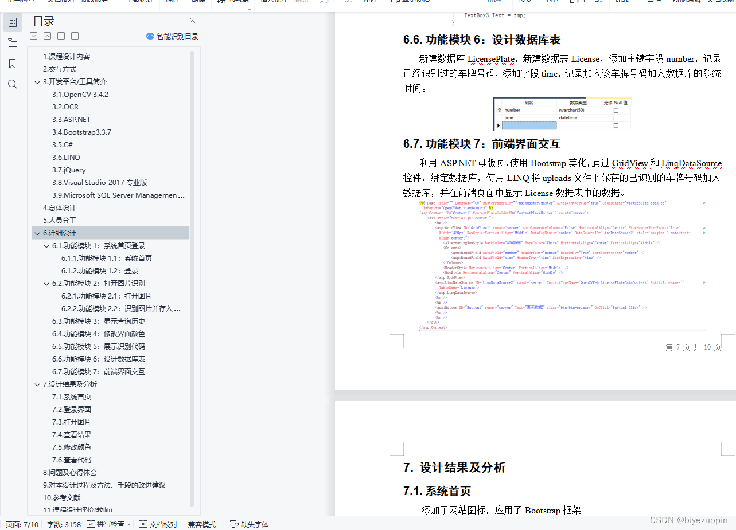
Task: Click 兼容模式 in the status bar
Action: tap(202, 524)
